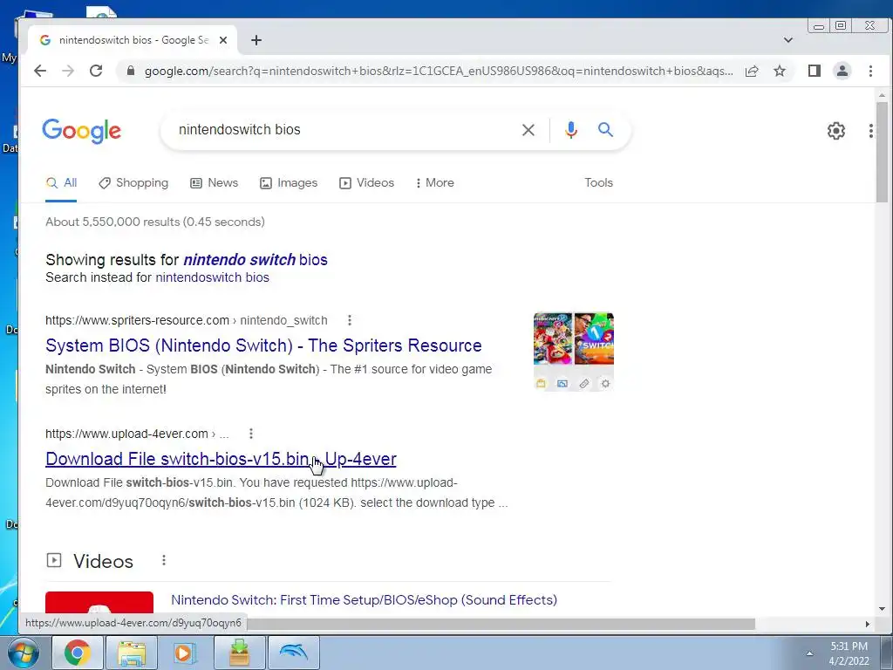Switch to the Images tab
The width and height of the screenshot is (893, 670).
point(289,183)
